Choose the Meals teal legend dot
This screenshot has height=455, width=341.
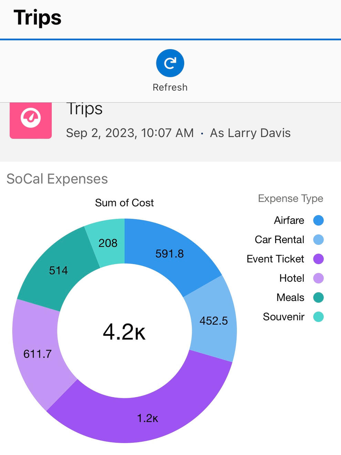click(318, 298)
